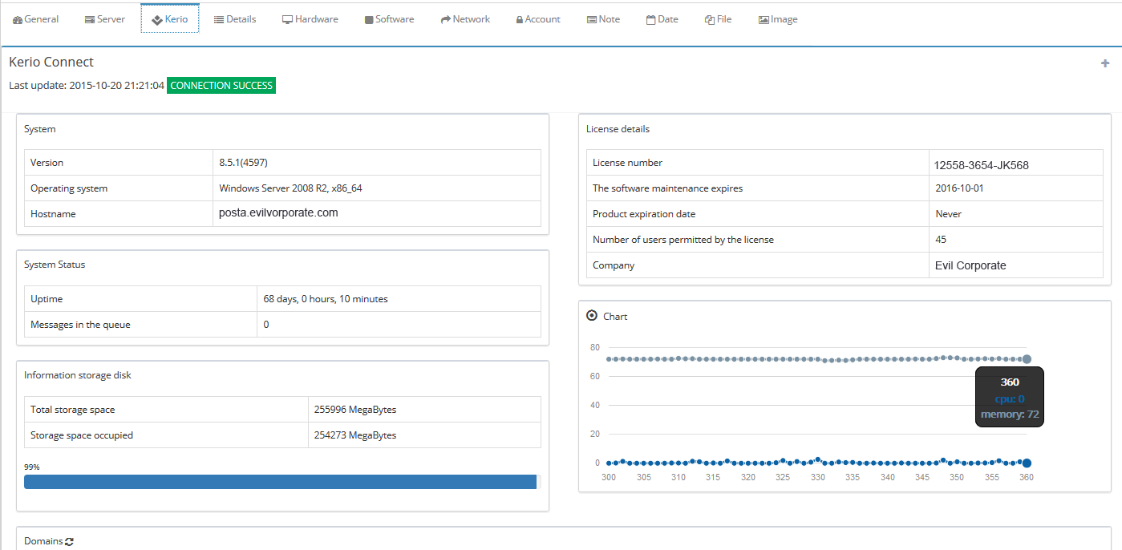Switch to the File tab

[719, 19]
